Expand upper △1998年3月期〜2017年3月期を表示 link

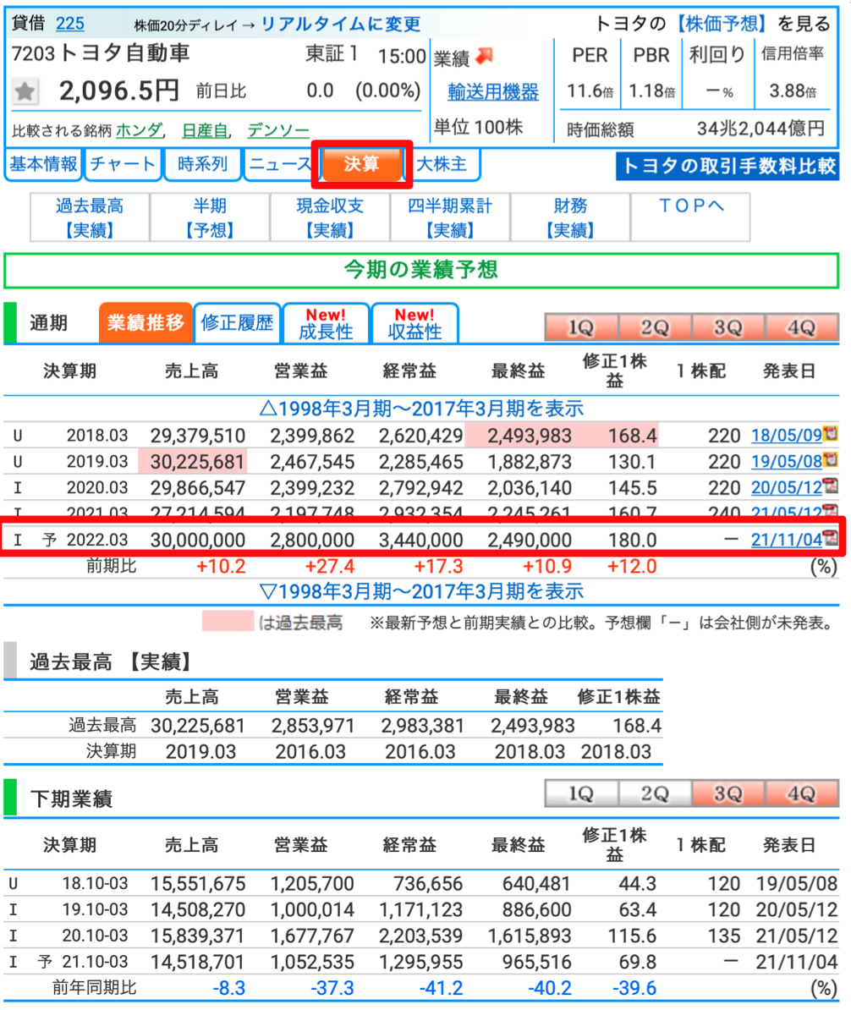pyautogui.click(x=421, y=409)
